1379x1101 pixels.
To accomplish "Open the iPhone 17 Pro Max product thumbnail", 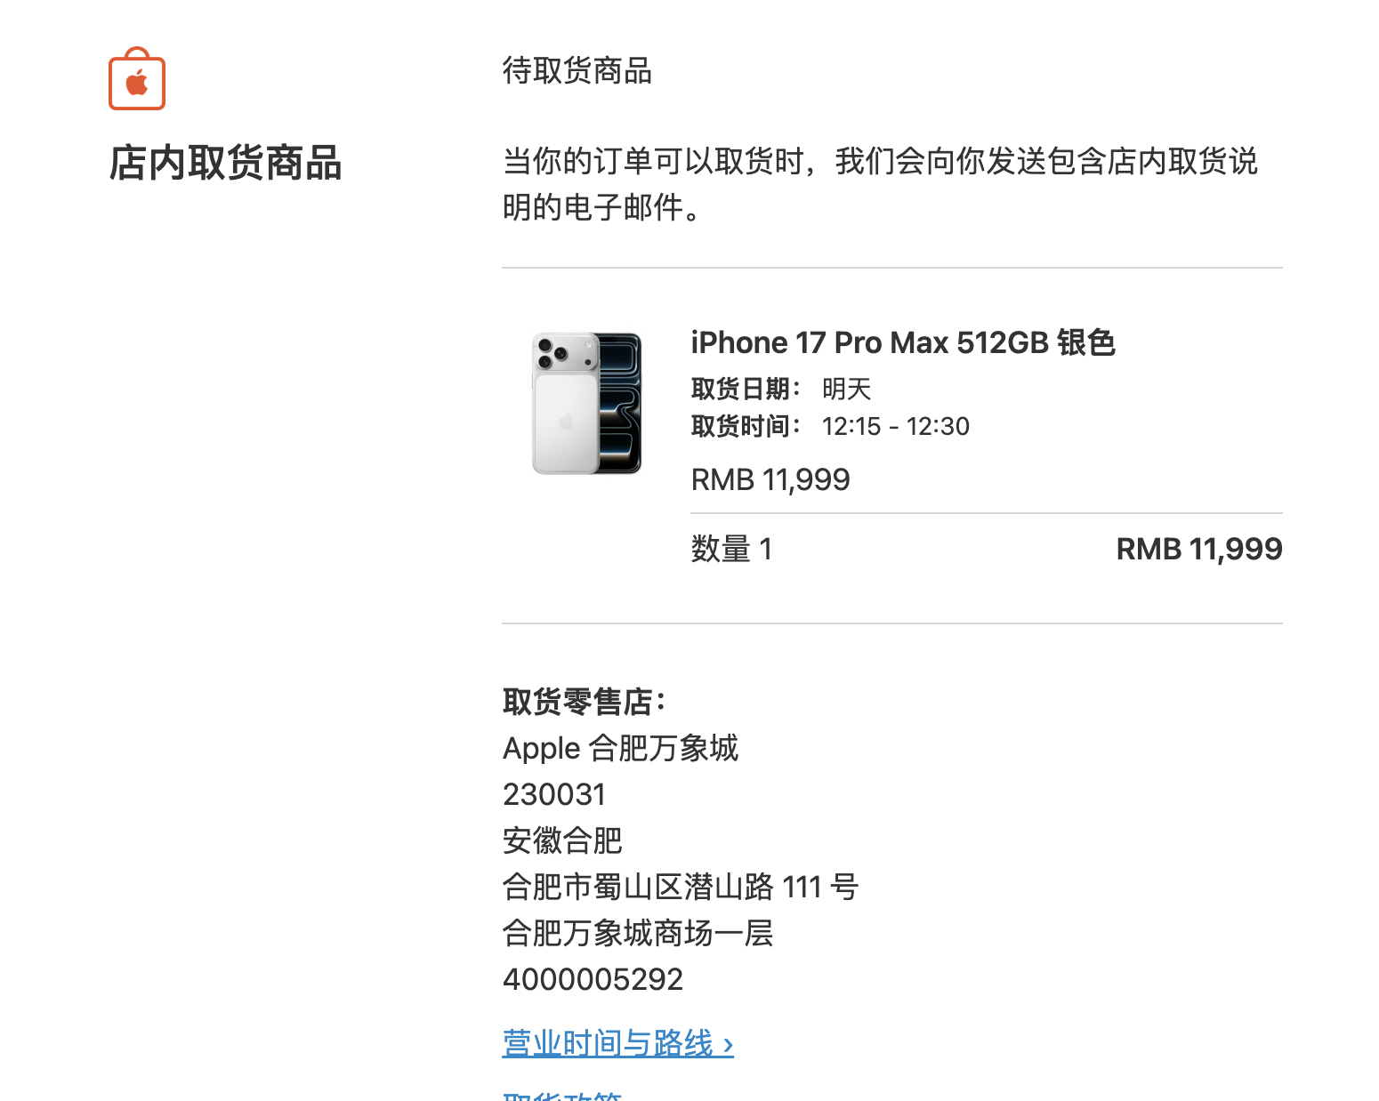I will (x=586, y=403).
